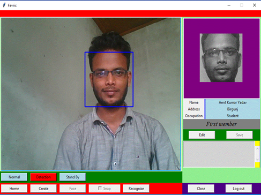This screenshot has height=195, width=261.
Task: Select the recognized grayscale face thumbnail
Action: click(221, 58)
